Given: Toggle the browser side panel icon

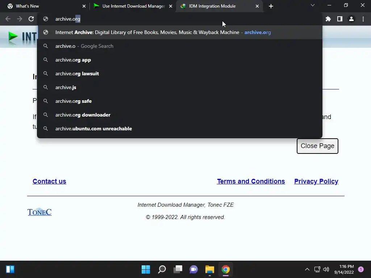Looking at the screenshot, I should coord(340,19).
